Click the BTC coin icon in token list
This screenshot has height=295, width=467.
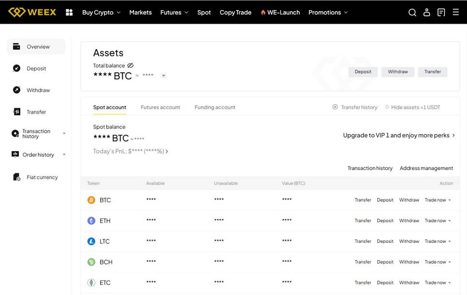click(x=91, y=200)
